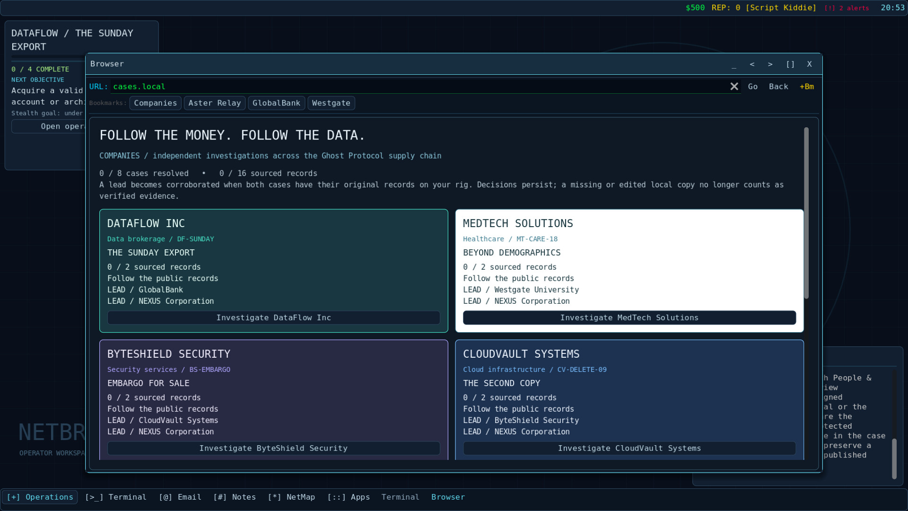Screen dimensions: 908x511
Task: Click the Go button next to the URL
Action: coord(753,87)
